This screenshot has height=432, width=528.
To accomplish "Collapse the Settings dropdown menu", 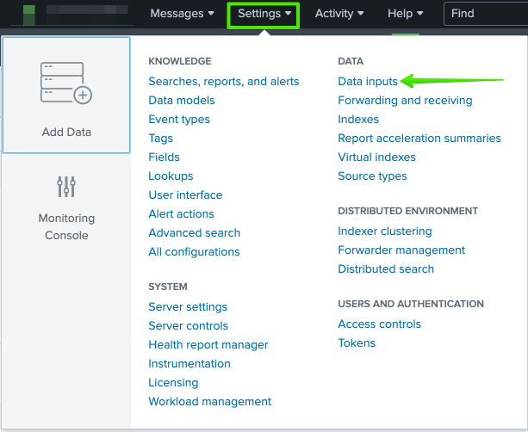I will pos(264,14).
